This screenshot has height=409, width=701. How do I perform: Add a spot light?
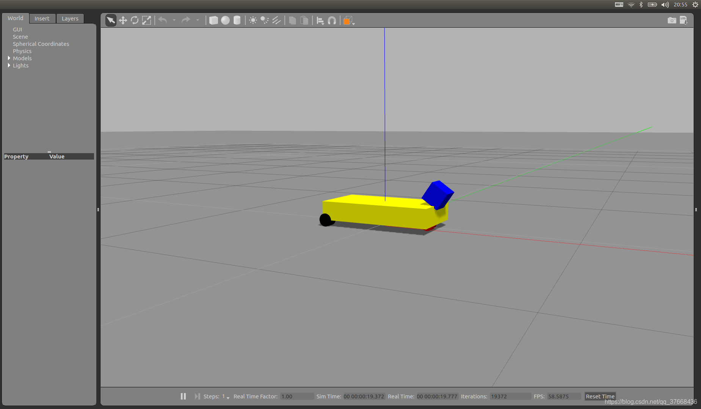[265, 20]
